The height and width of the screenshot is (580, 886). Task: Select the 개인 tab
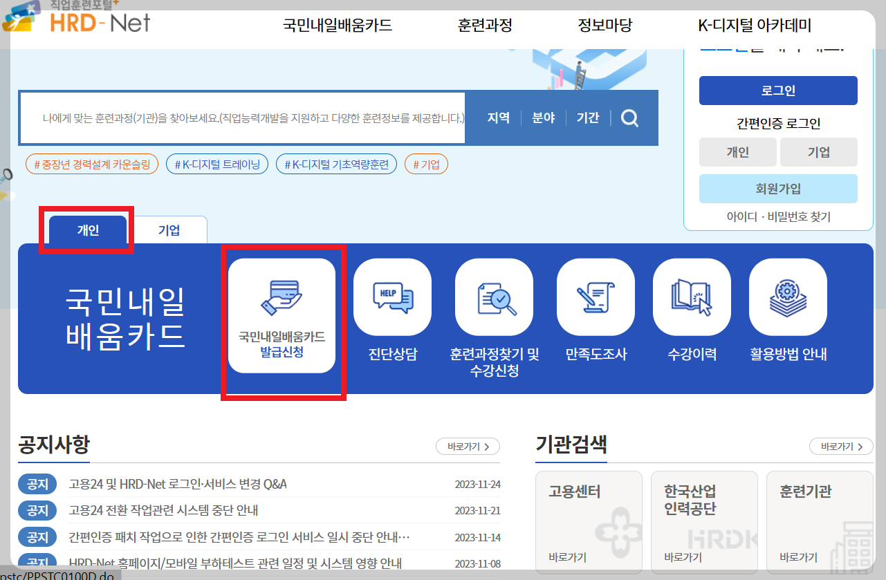pyautogui.click(x=88, y=230)
